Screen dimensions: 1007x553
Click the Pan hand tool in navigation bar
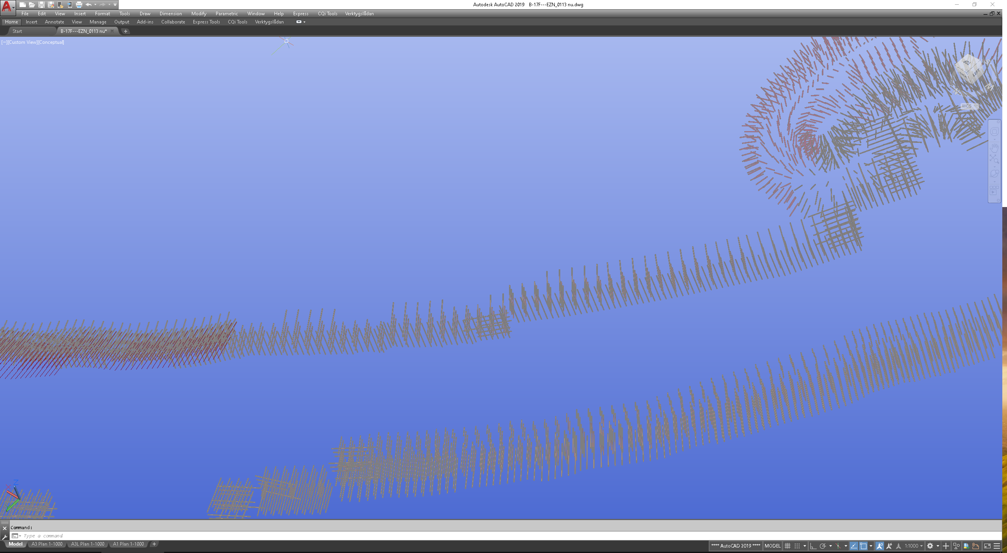pos(994,148)
